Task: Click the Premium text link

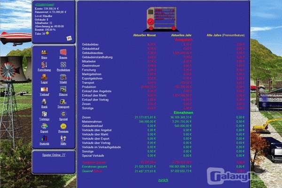Action: [x=63, y=132]
